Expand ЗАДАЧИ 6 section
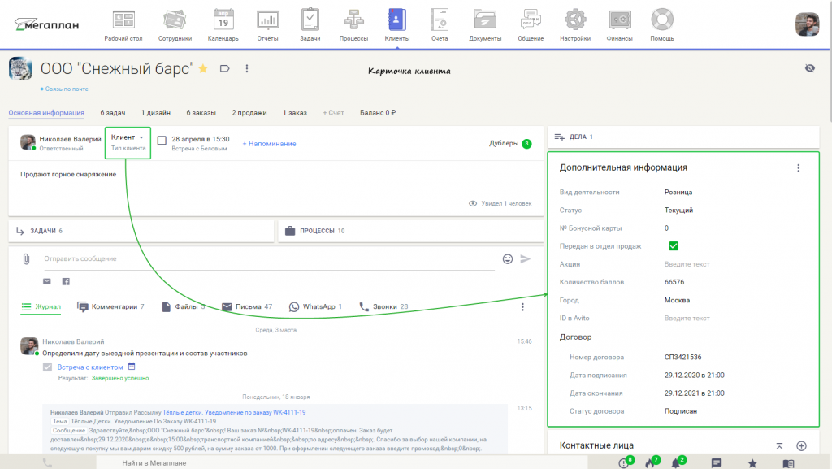The width and height of the screenshot is (832, 469). pos(141,231)
